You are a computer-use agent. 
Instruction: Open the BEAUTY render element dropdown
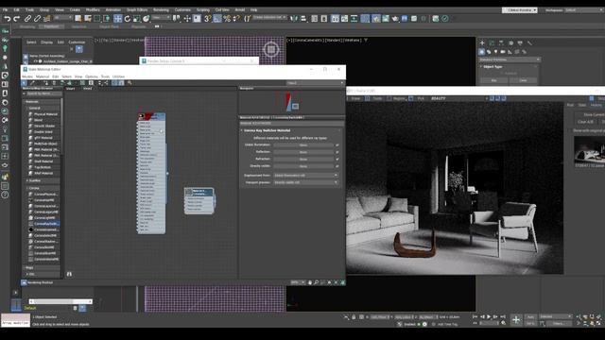click(459, 98)
